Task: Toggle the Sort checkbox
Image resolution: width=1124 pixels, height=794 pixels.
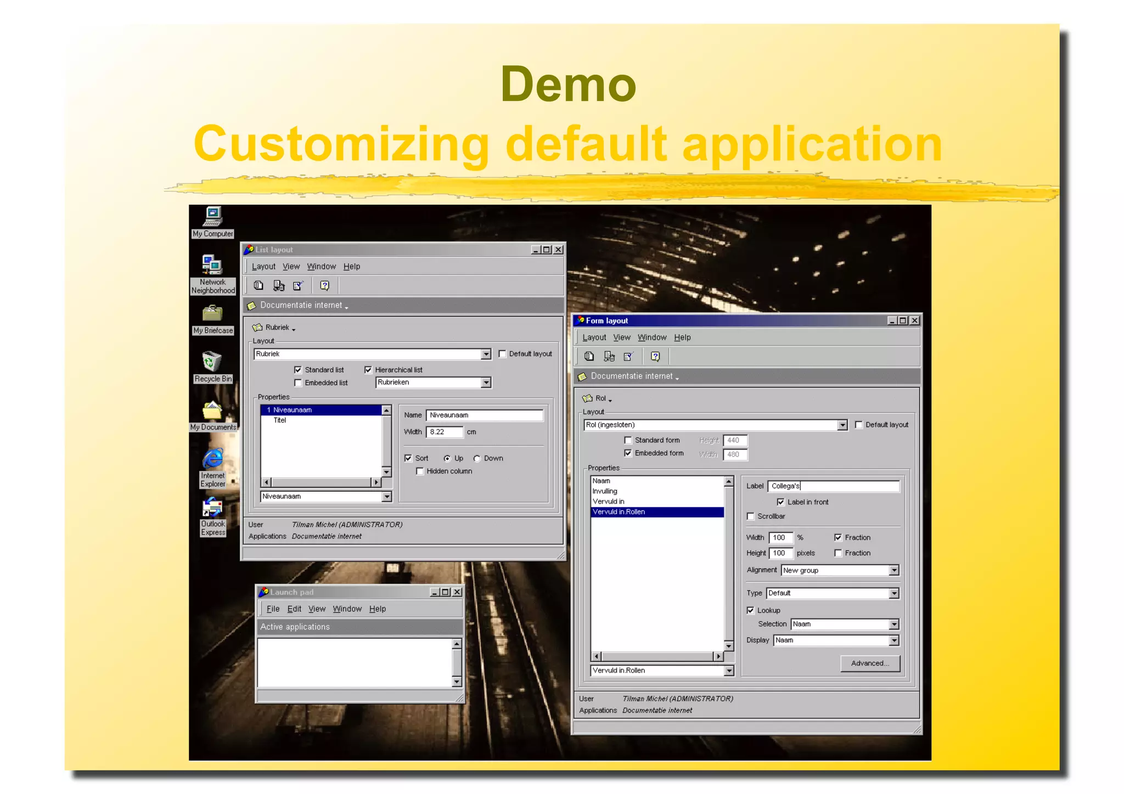Action: coord(408,458)
